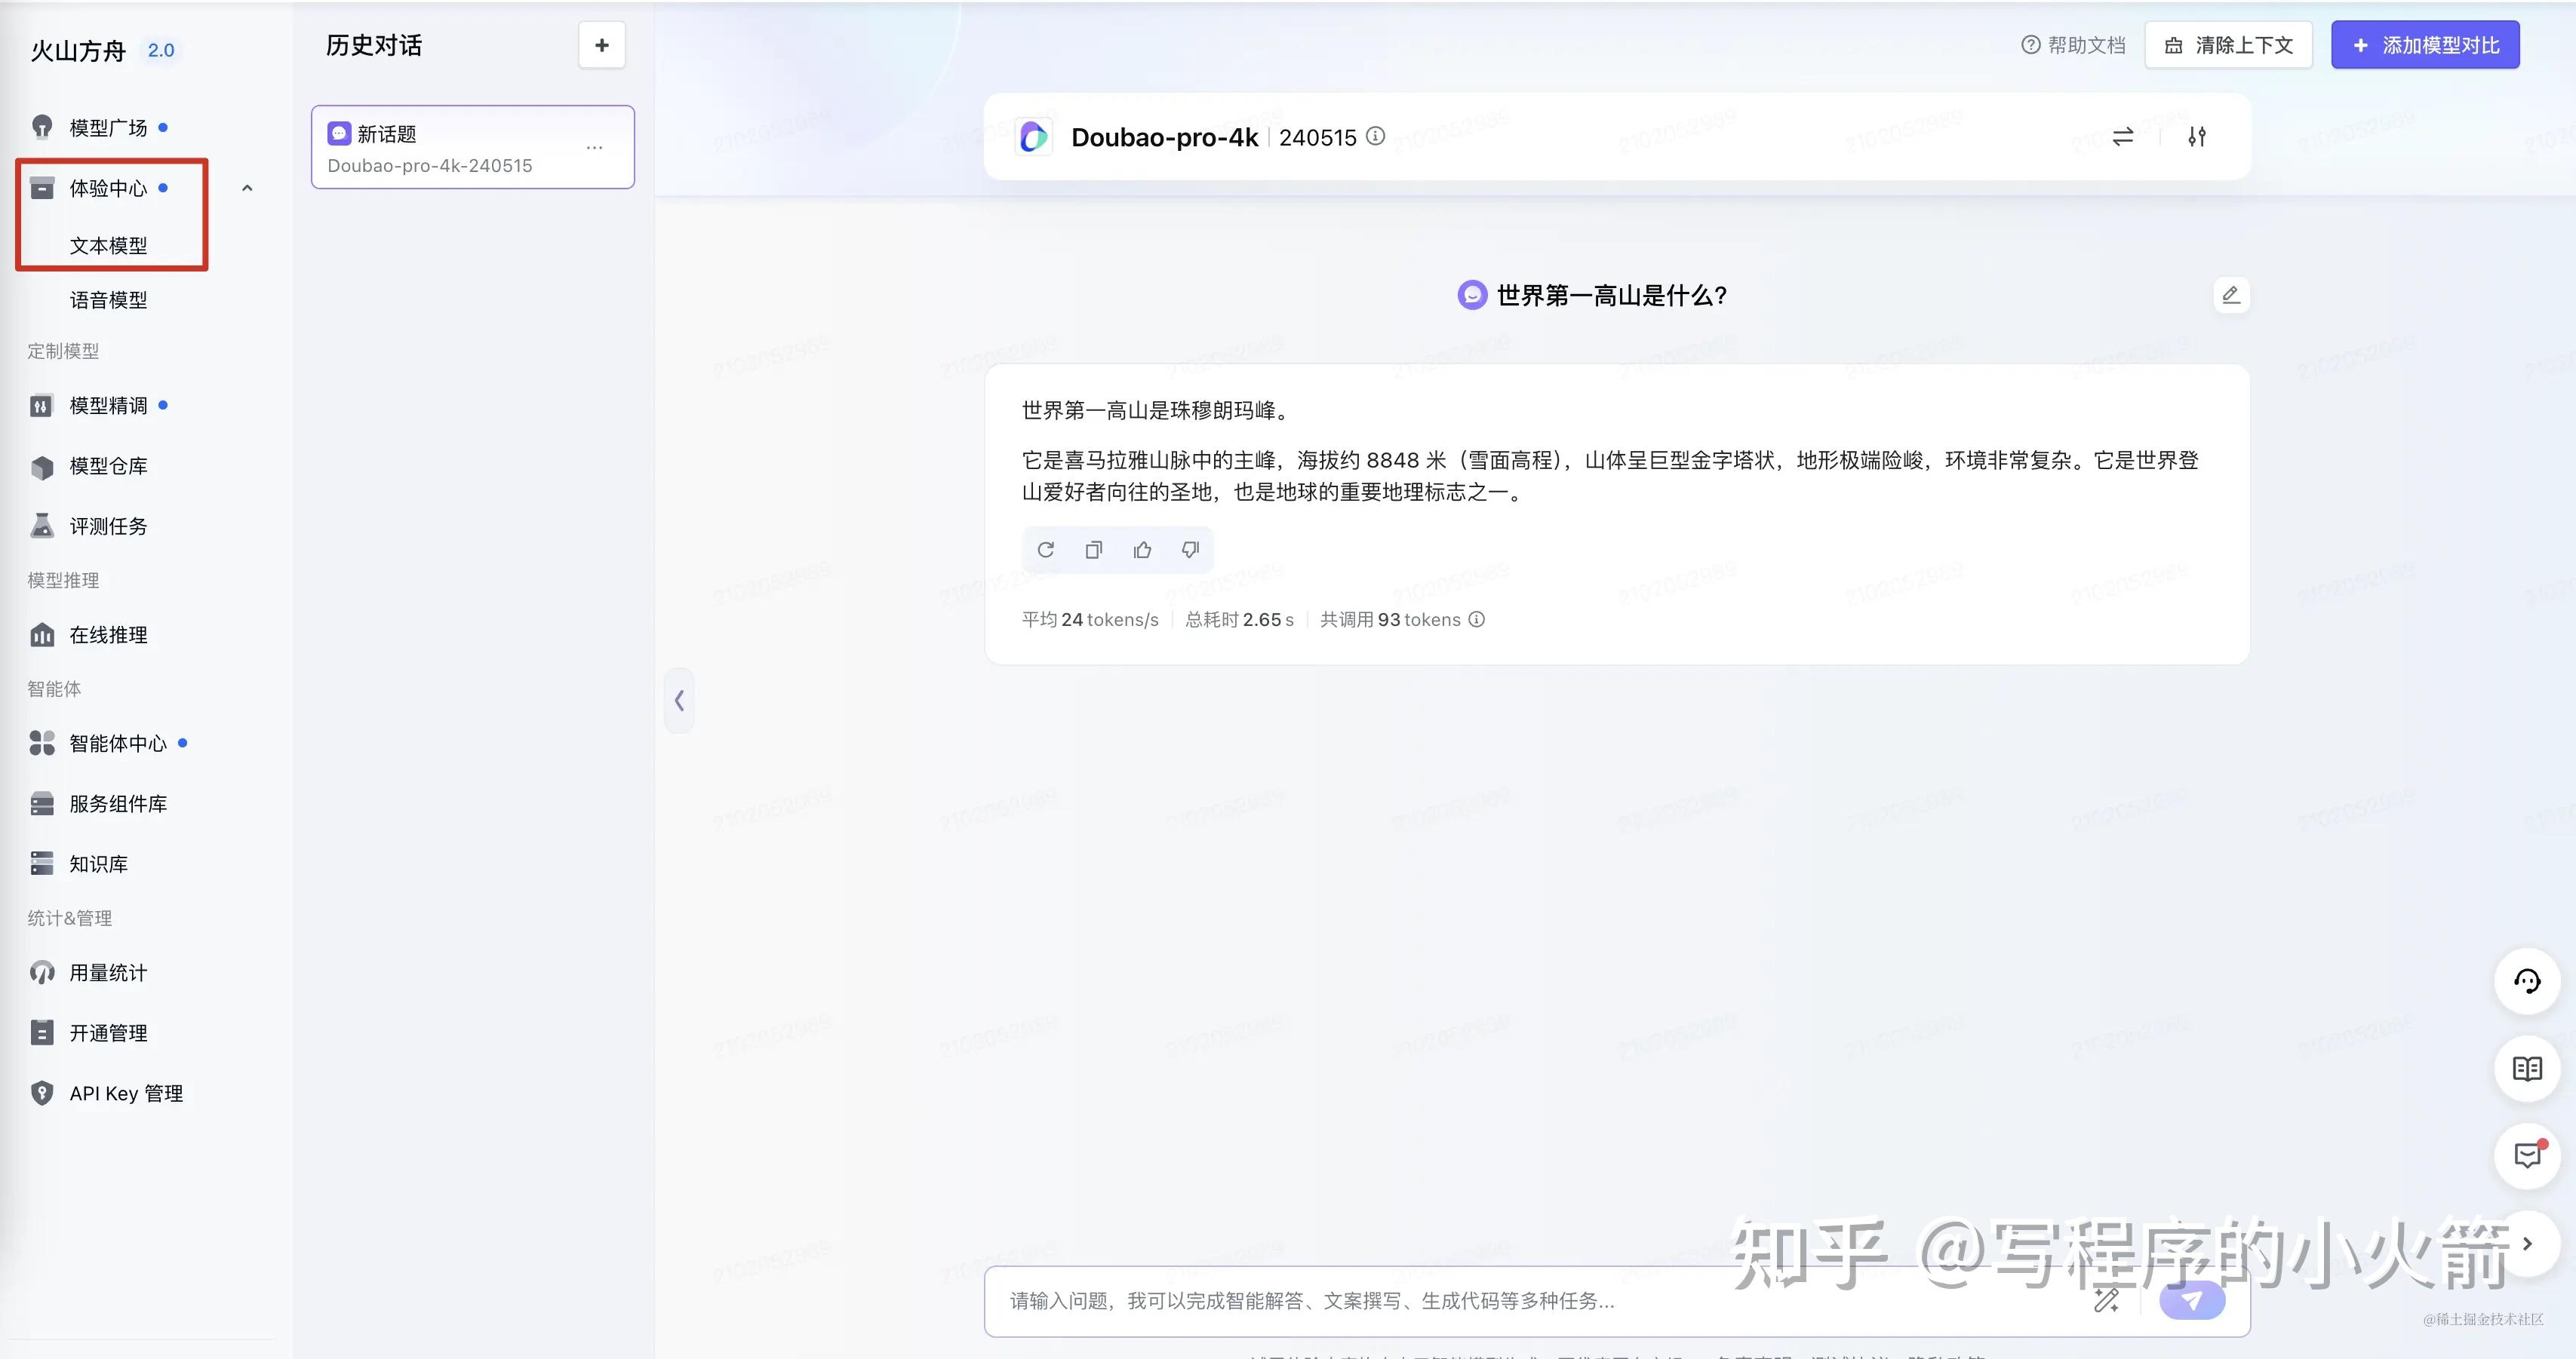Open 帮助文档 link at top

click(x=2073, y=44)
